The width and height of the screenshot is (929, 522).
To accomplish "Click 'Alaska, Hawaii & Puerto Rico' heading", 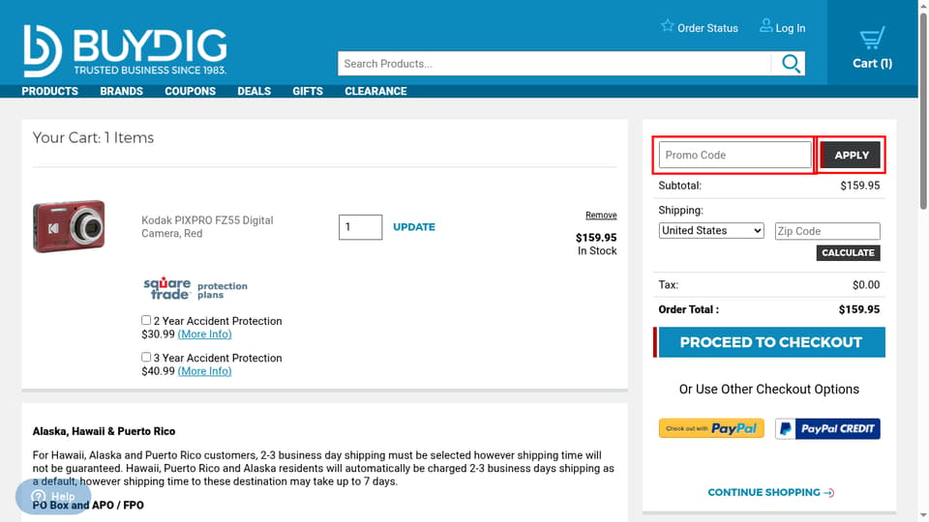I will point(104,431).
